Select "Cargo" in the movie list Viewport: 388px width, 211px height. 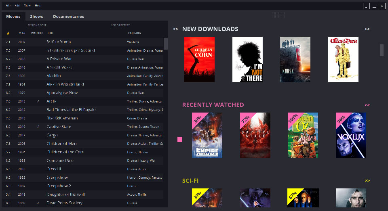pyautogui.click(x=82, y=135)
